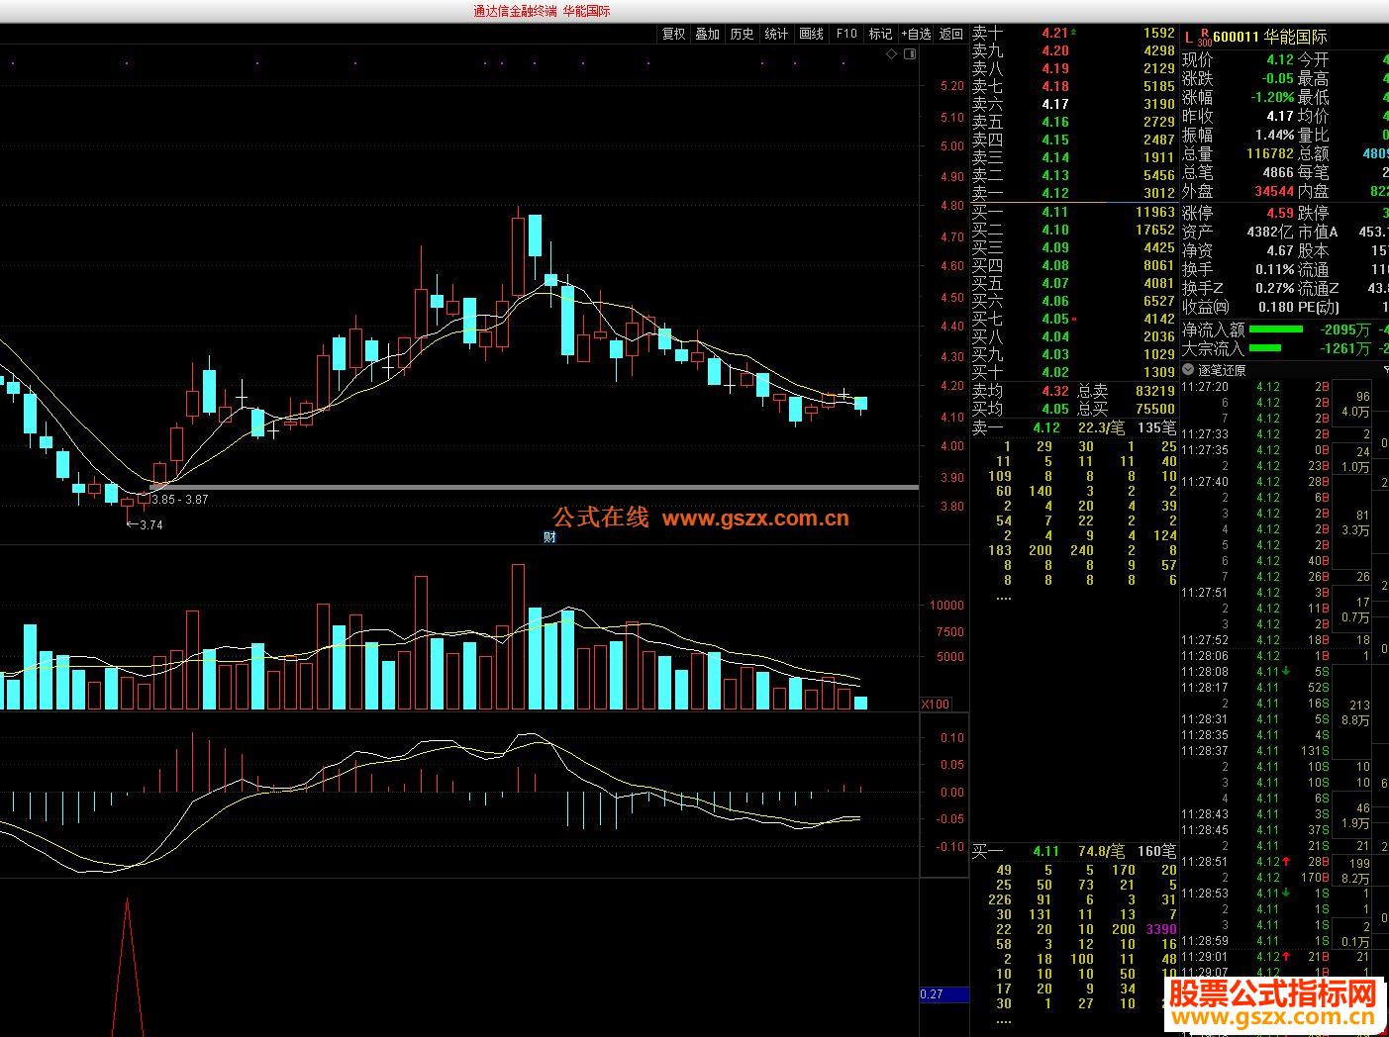Screen dimensions: 1389x1037
Task: Click the 0.10 MACD axis label
Action: [x=952, y=738]
